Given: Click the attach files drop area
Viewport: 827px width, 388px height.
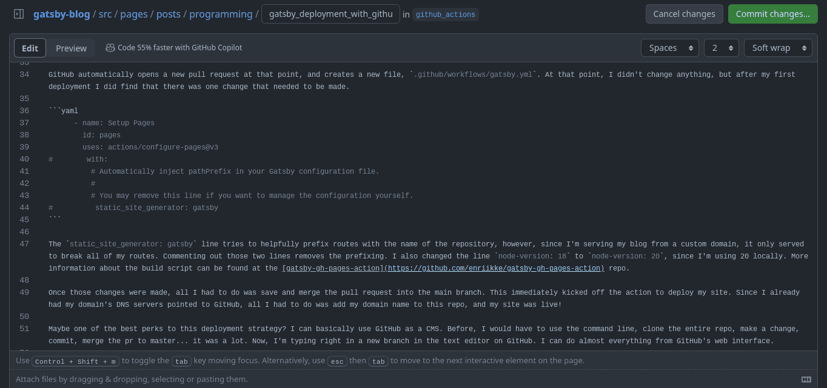Looking at the screenshot, I should (413, 379).
